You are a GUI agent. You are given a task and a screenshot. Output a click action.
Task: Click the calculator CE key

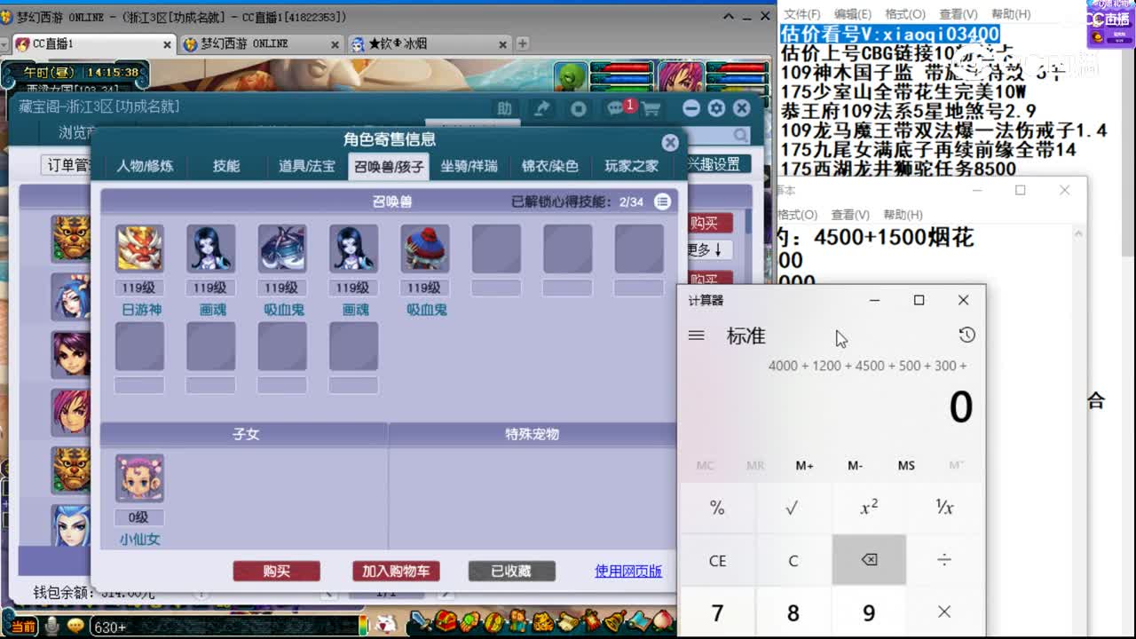(x=717, y=560)
